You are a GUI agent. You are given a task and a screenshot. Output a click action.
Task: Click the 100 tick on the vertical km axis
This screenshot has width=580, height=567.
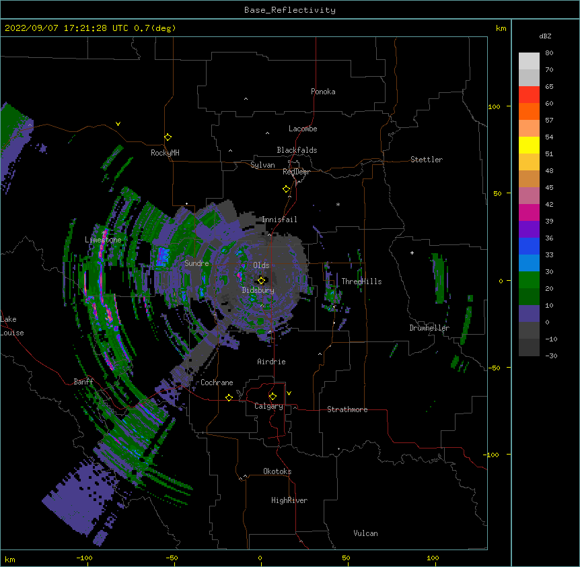pos(494,106)
